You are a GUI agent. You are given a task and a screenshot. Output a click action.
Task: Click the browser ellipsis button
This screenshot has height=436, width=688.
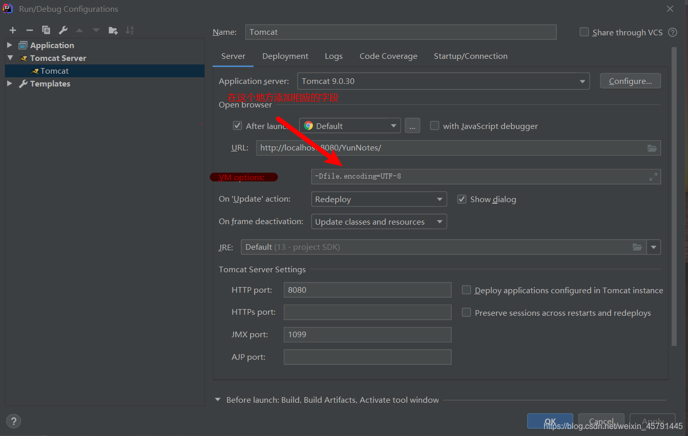412,126
